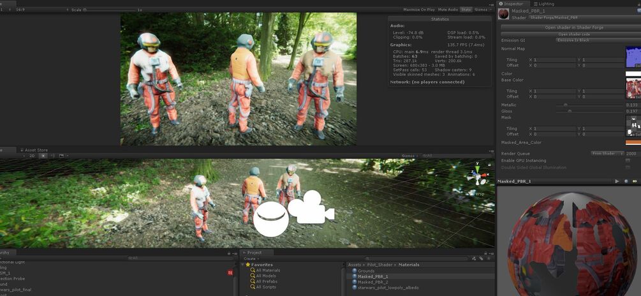Click the Render Queue value field 2000
This screenshot has height=296, width=641.
click(633, 153)
